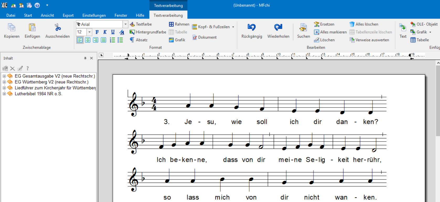Open the Hilfe tab
Screen dimensions: 440x202
click(x=140, y=15)
